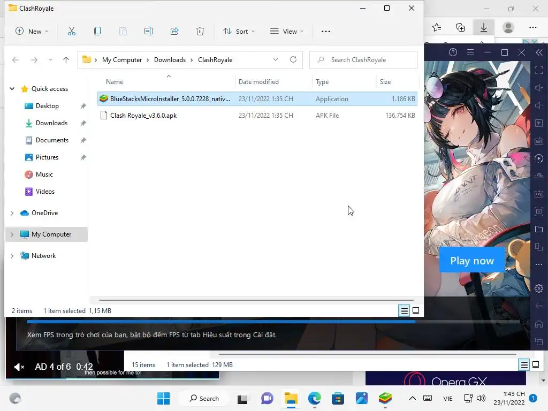
Task: Sort by Size column header
Action: click(x=385, y=82)
